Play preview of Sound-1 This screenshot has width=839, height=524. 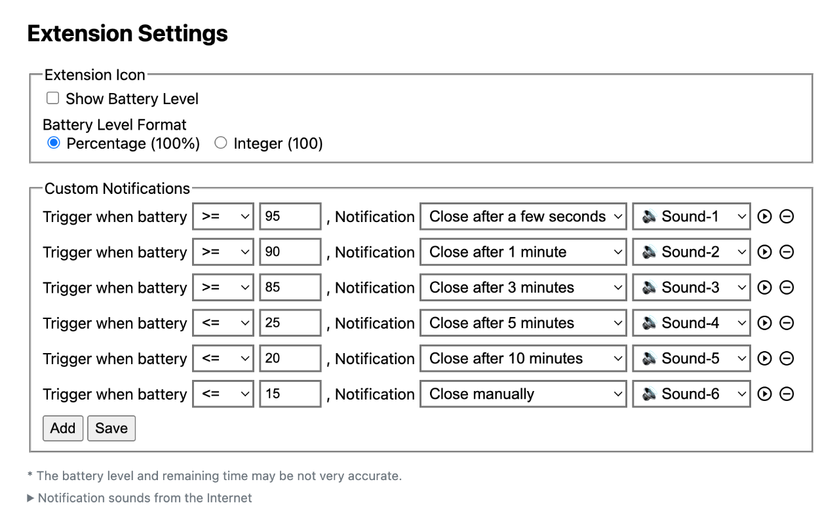click(x=764, y=217)
